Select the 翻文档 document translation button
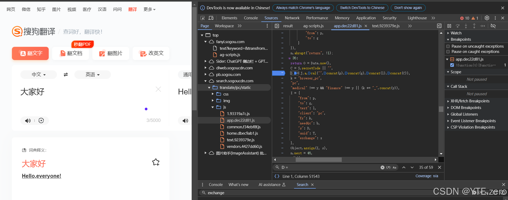Image resolution: width=508 pixels, height=200 pixels. tap(70, 53)
